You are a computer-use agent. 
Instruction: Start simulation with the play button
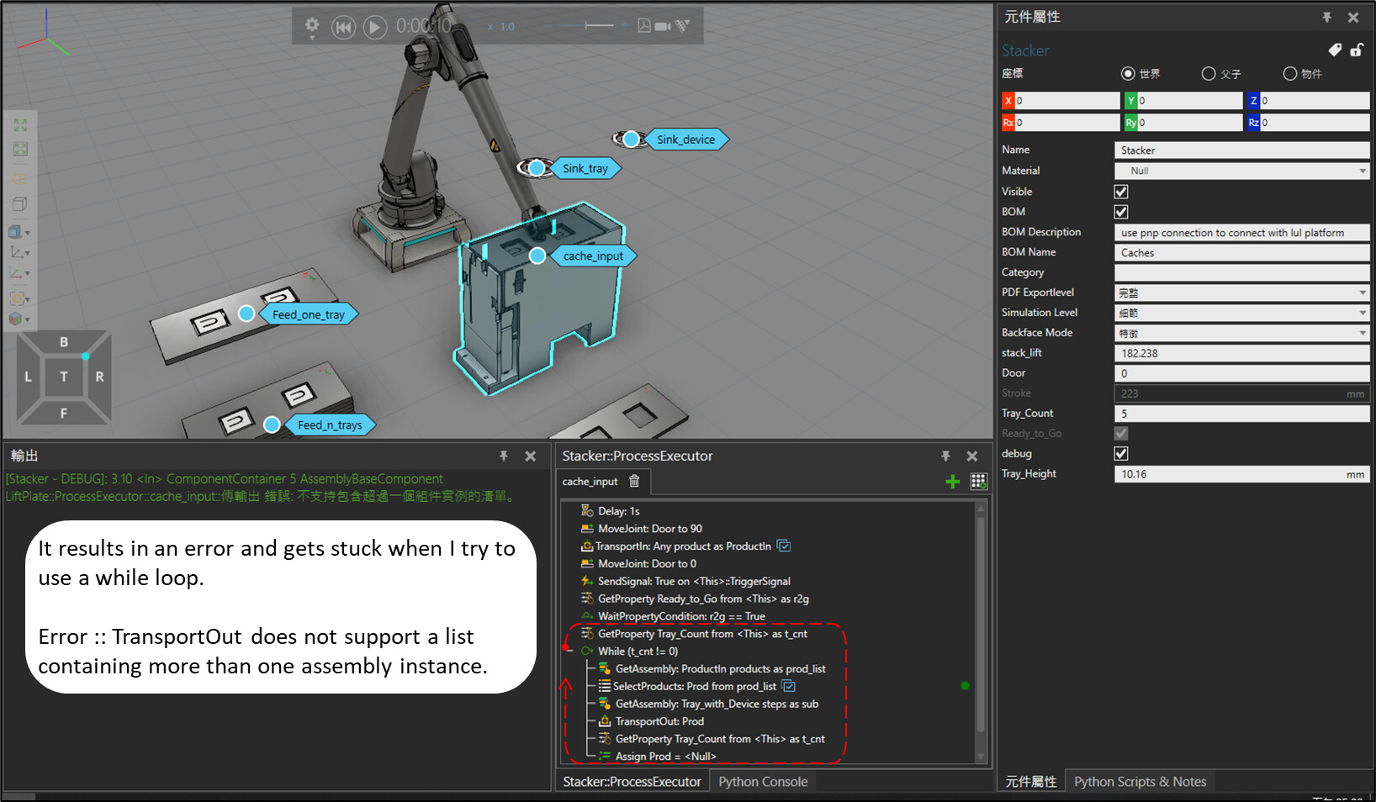375,27
